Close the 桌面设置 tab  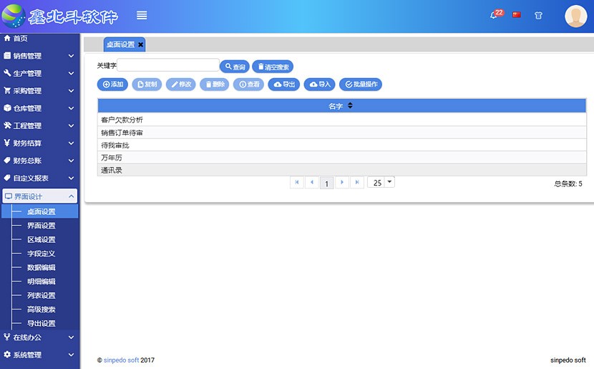(141, 44)
